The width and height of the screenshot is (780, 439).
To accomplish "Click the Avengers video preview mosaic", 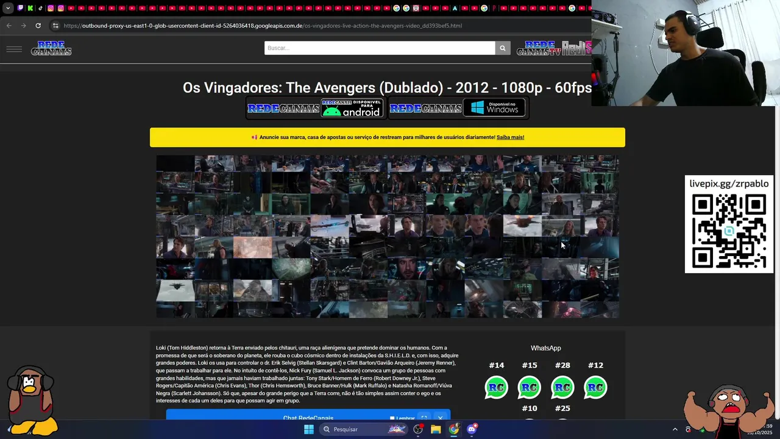I will pos(388,237).
